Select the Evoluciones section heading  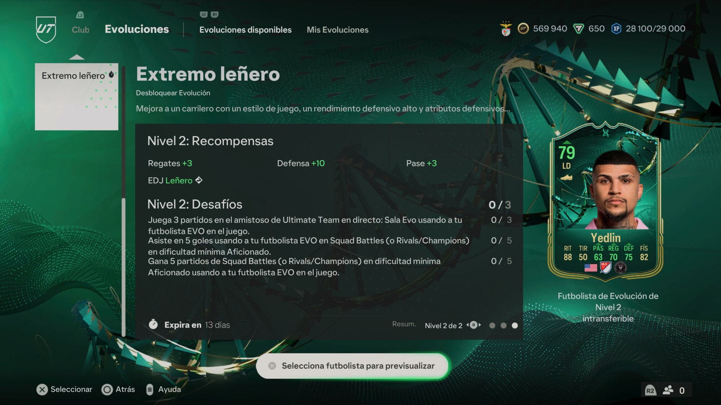click(x=137, y=29)
